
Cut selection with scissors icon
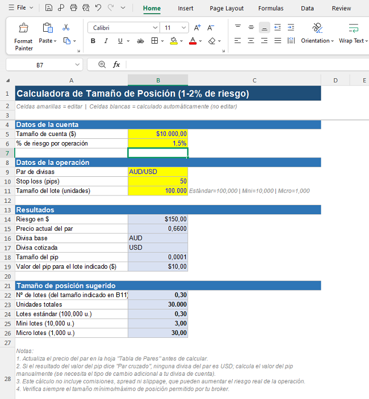click(x=66, y=27)
